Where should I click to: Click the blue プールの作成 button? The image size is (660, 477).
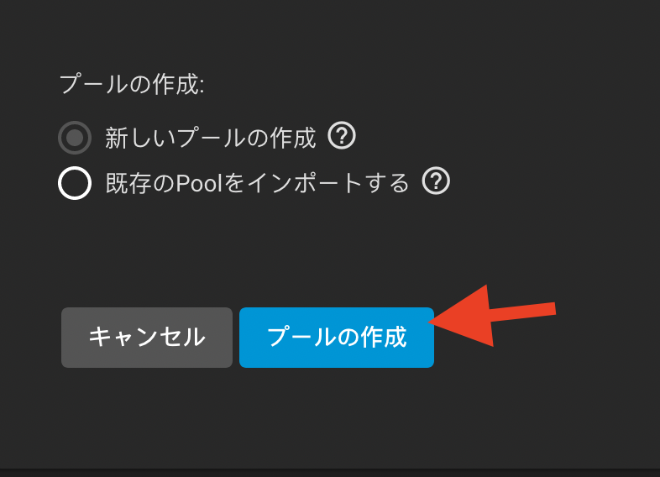click(x=337, y=338)
